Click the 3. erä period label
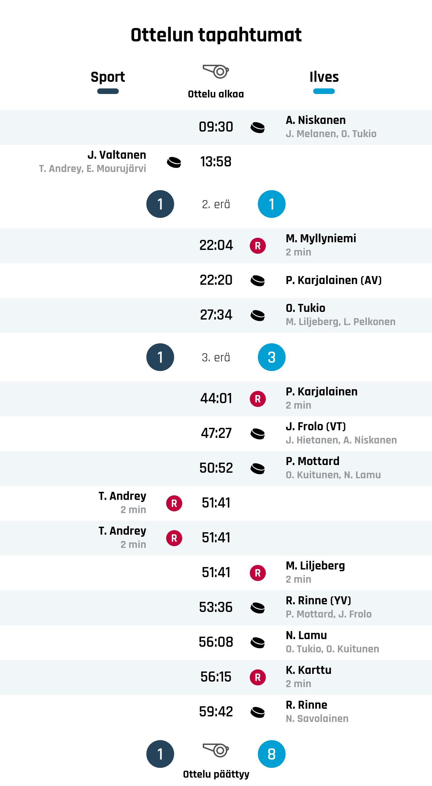The height and width of the screenshot is (786, 432). coord(216,357)
